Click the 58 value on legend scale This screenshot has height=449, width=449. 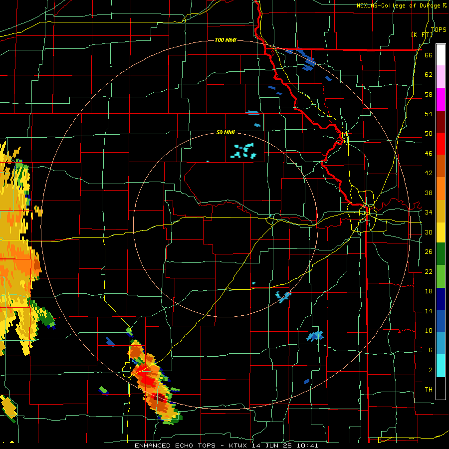(429, 94)
